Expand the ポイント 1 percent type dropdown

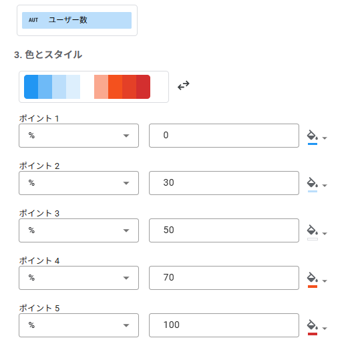click(x=79, y=136)
